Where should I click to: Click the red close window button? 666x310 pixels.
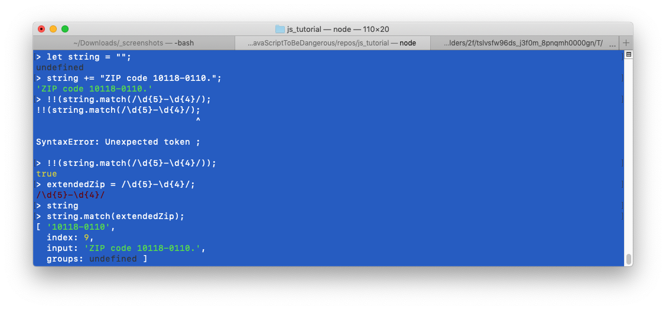click(41, 29)
